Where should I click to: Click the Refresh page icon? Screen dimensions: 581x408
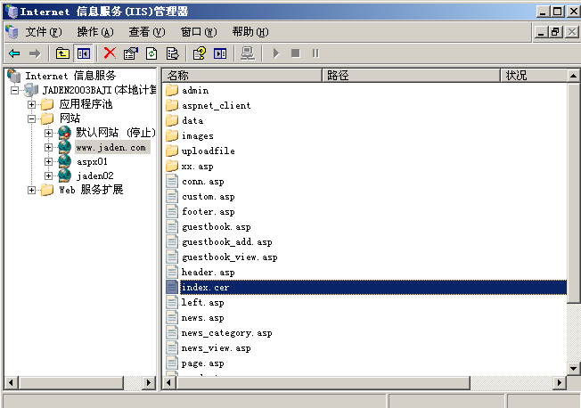point(151,53)
